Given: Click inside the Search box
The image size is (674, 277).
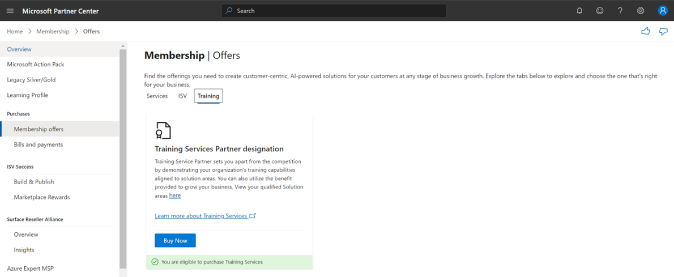Looking at the screenshot, I should click(x=334, y=11).
